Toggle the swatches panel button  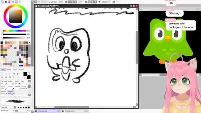[16, 2]
